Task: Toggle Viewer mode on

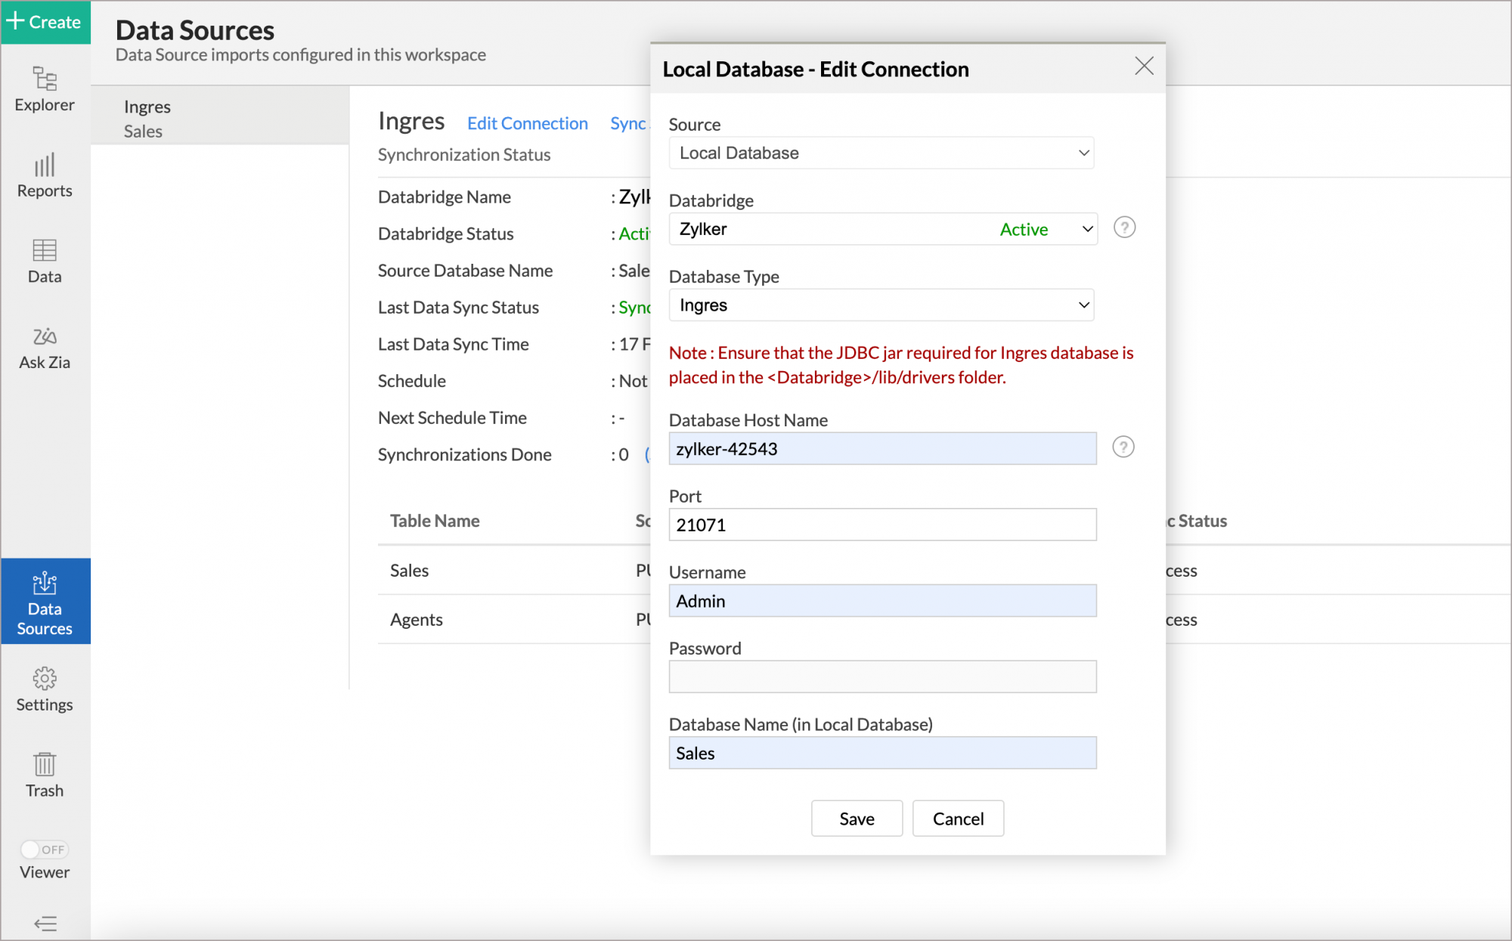Action: click(x=44, y=850)
